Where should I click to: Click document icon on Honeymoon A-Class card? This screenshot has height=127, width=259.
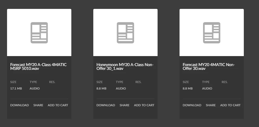tap(125, 33)
